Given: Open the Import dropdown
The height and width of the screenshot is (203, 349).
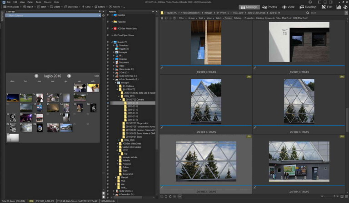Looking at the screenshot, I should click(29, 7).
